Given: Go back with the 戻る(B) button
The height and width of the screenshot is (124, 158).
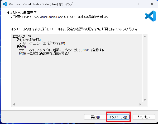Looking at the screenshot, I should 95,117.
